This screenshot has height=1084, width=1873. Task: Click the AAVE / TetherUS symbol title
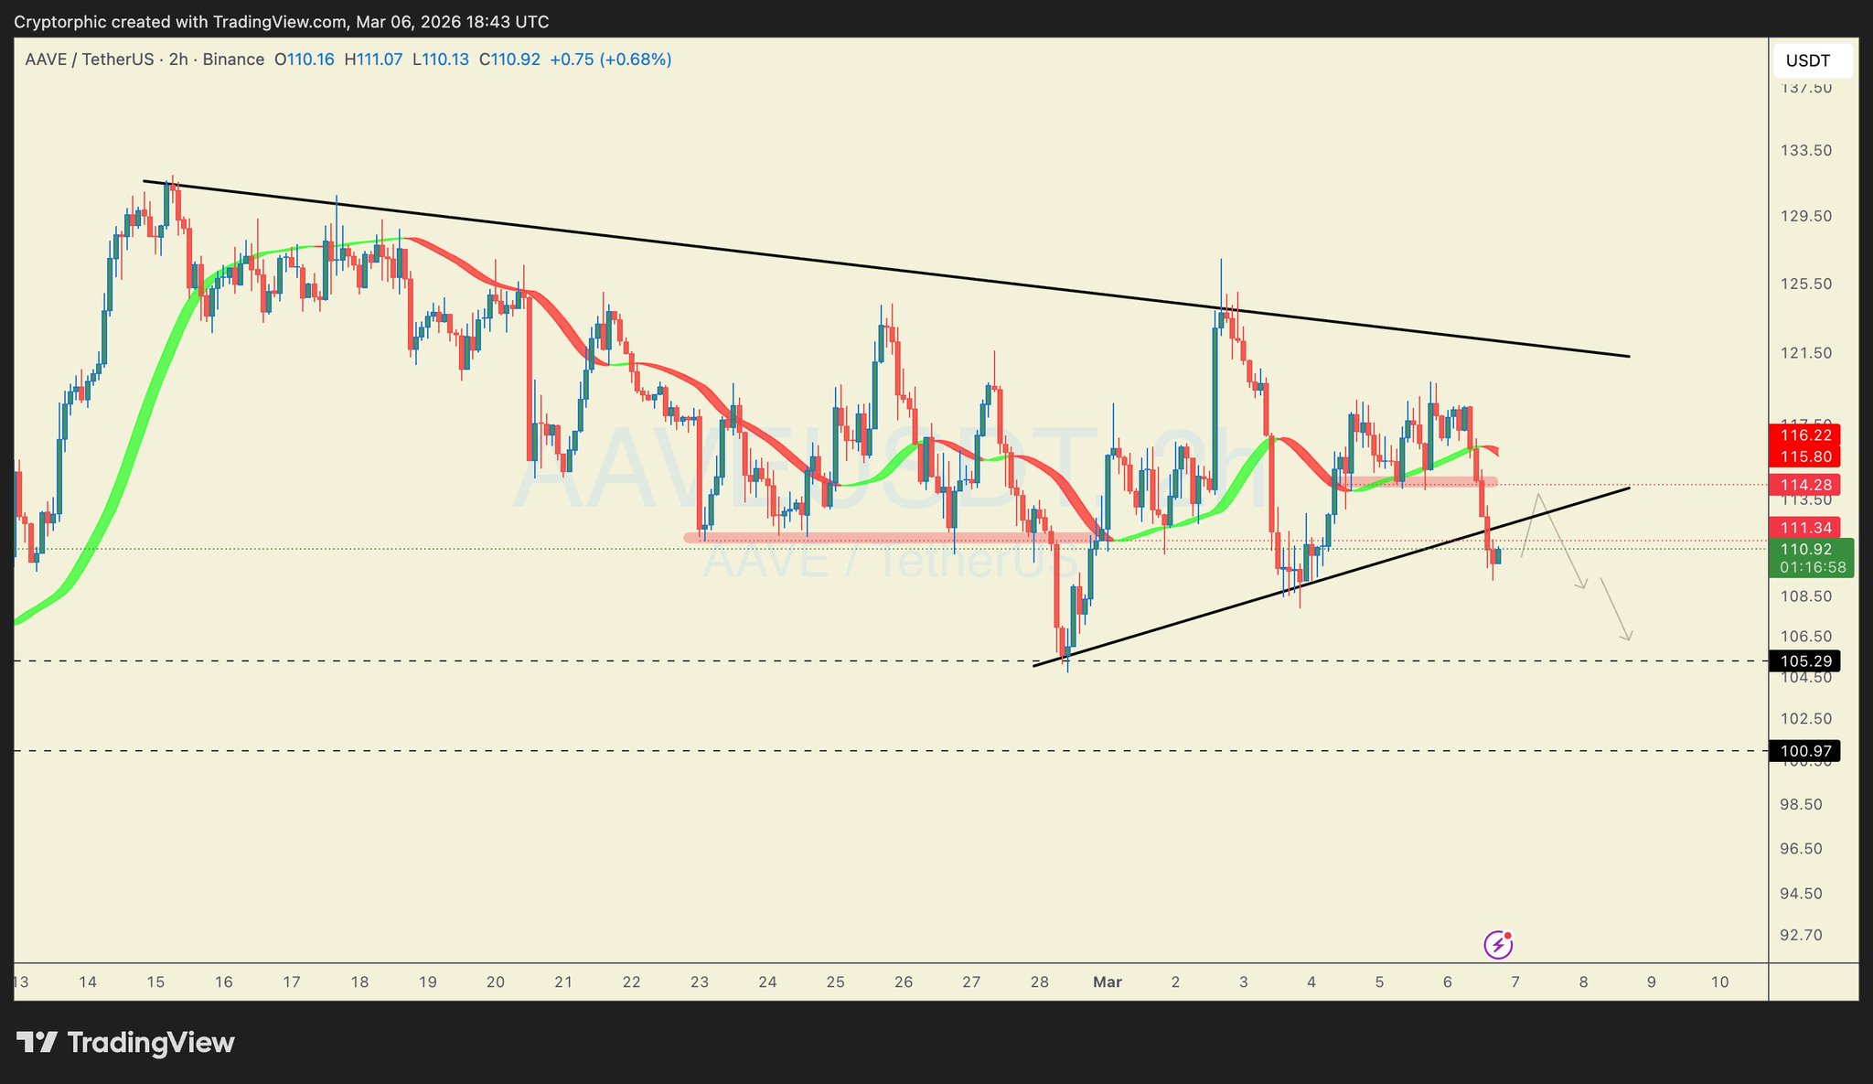pos(91,59)
